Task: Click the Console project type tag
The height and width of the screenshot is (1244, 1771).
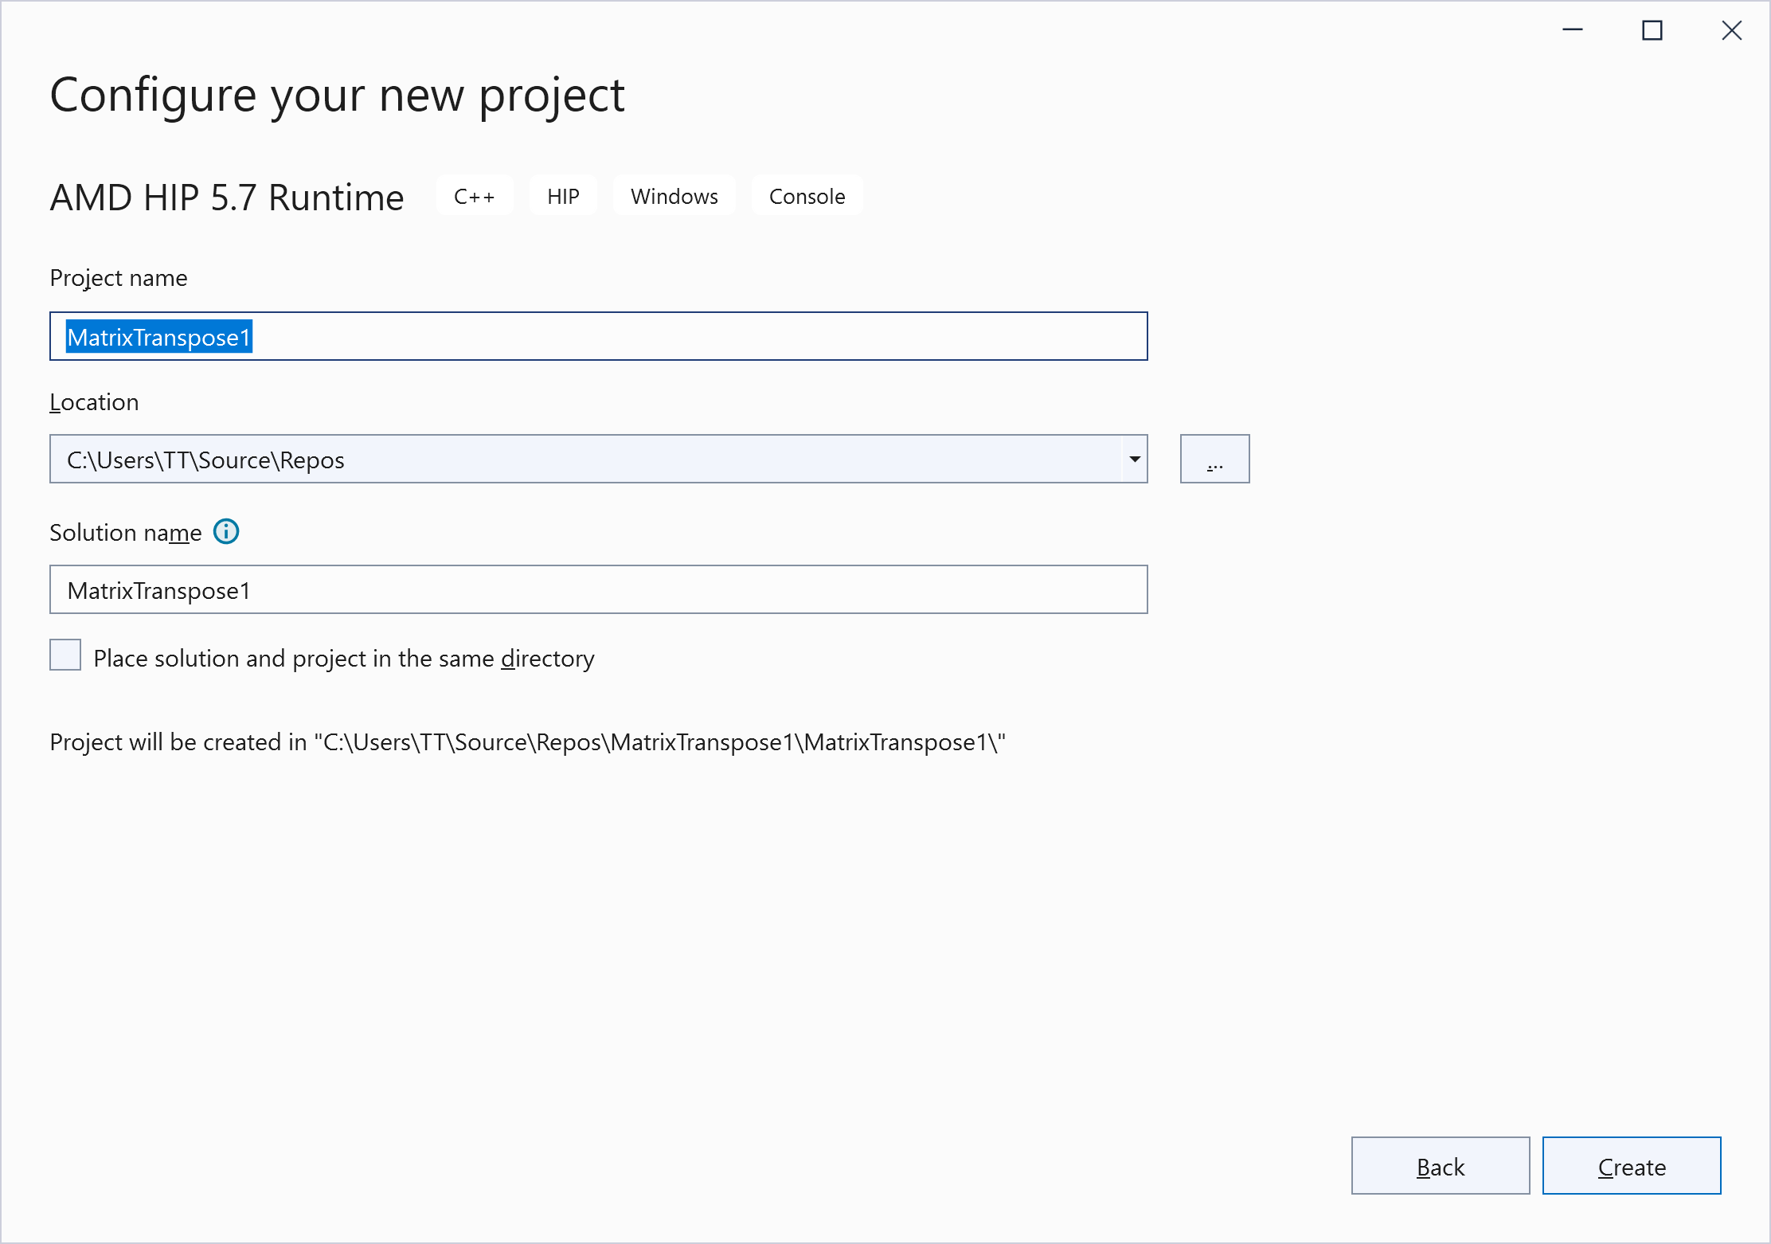Action: click(x=807, y=196)
